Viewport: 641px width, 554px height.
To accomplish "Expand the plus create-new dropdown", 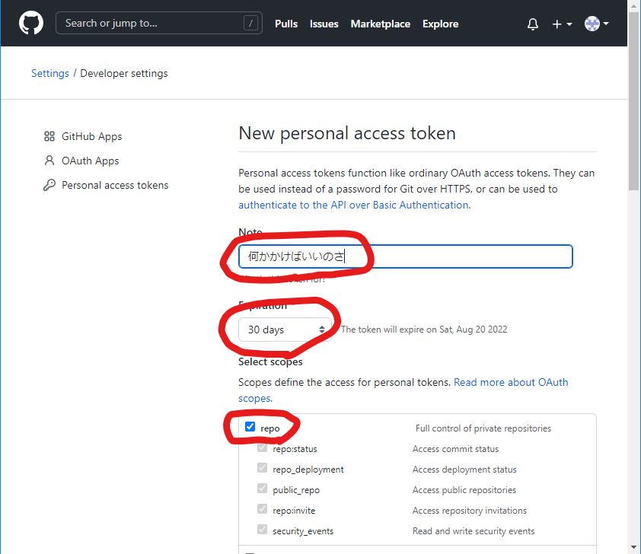I will [562, 24].
